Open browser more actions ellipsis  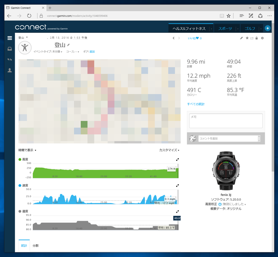click(x=270, y=16)
